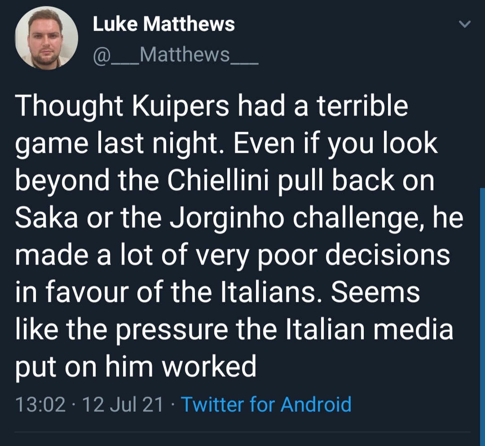485x446 pixels.
Task: Open Luke Matthews' profile picture
Action: [x=46, y=38]
